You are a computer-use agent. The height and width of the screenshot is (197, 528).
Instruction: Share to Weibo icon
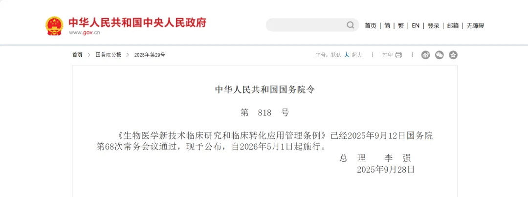click(426, 55)
